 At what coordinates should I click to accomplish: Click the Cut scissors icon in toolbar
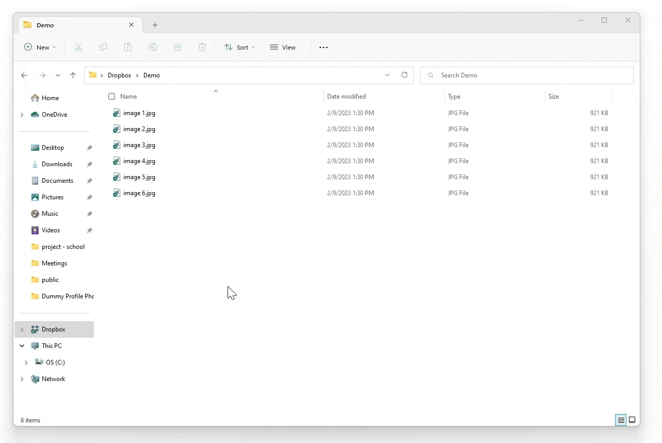pos(78,48)
